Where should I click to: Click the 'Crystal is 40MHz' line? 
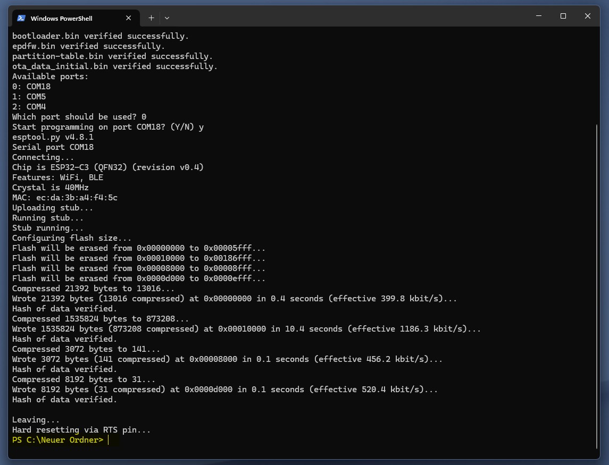51,188
